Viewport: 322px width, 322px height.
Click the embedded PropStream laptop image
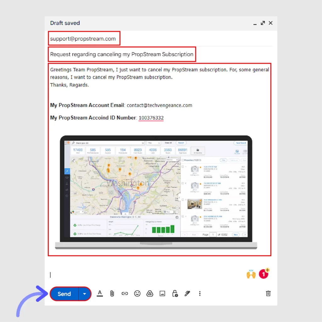pyautogui.click(x=156, y=192)
